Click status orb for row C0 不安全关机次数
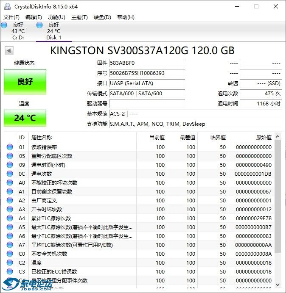286x293 pixels. 10,254
